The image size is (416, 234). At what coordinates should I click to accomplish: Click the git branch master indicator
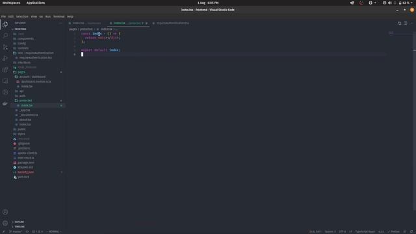[x=16, y=231]
